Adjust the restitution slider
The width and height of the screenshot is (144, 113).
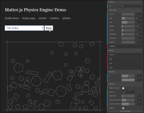coord(128,38)
